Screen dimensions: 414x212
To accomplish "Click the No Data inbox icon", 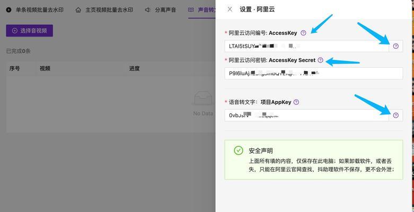I will click(x=203, y=98).
